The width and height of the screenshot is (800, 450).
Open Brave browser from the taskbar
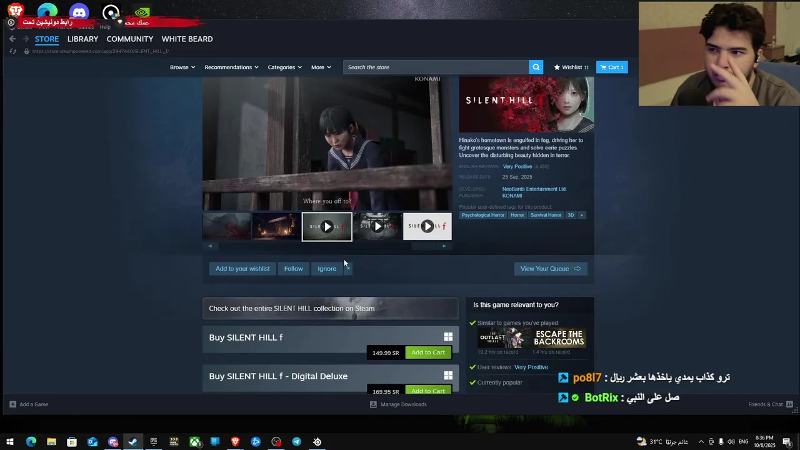pos(235,442)
